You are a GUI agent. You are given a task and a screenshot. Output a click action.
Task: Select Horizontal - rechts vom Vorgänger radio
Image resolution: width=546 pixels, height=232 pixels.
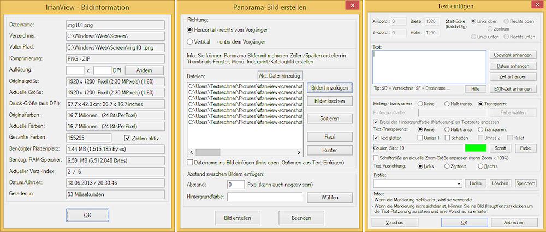[x=190, y=30]
